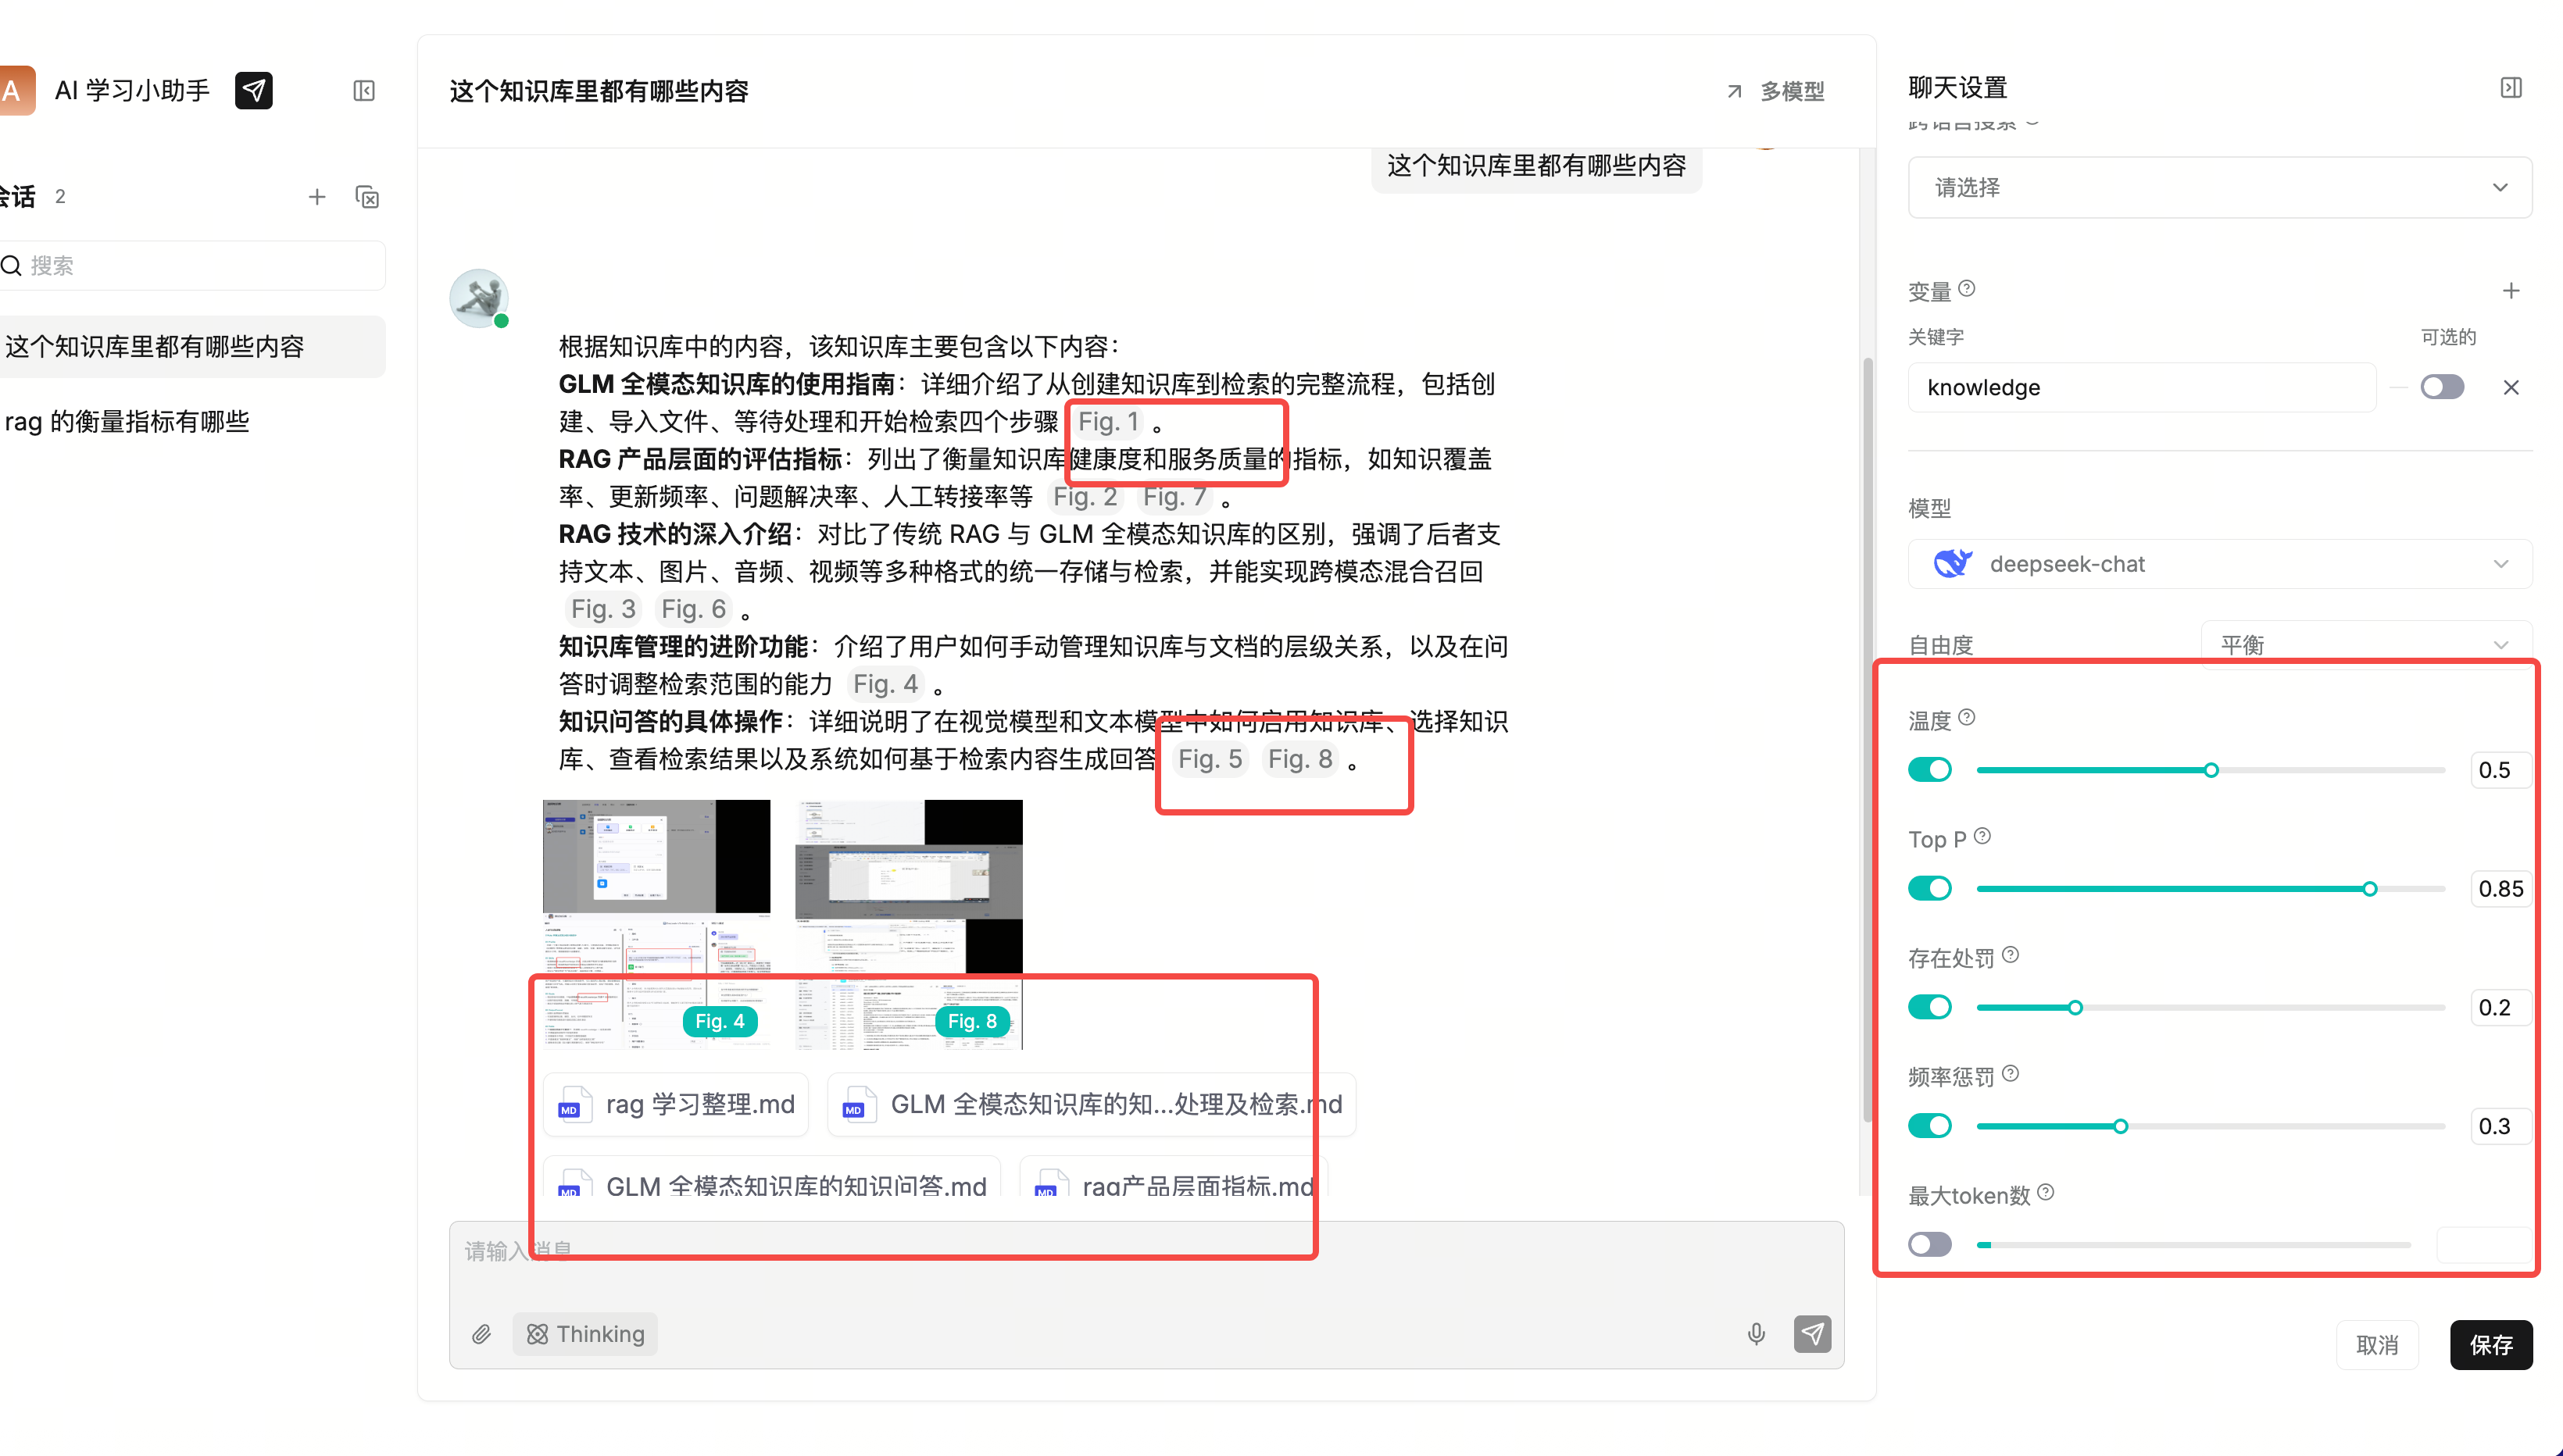Click the attachment paperclip icon

[481, 1334]
